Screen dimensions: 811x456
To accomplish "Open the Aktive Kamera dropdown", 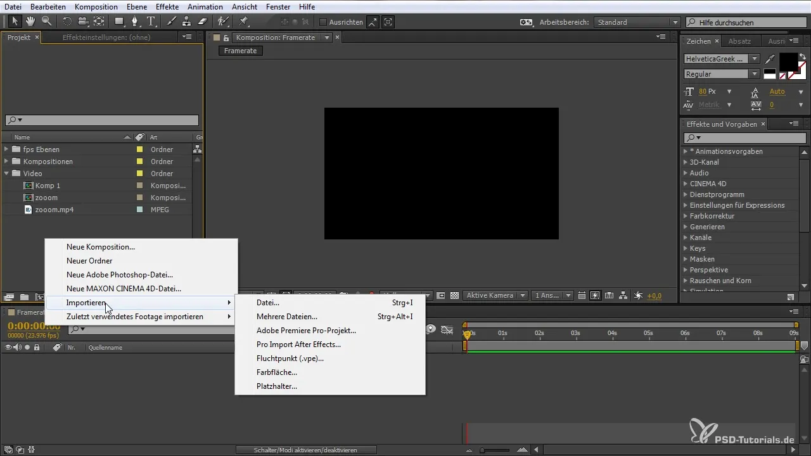I will coord(495,296).
